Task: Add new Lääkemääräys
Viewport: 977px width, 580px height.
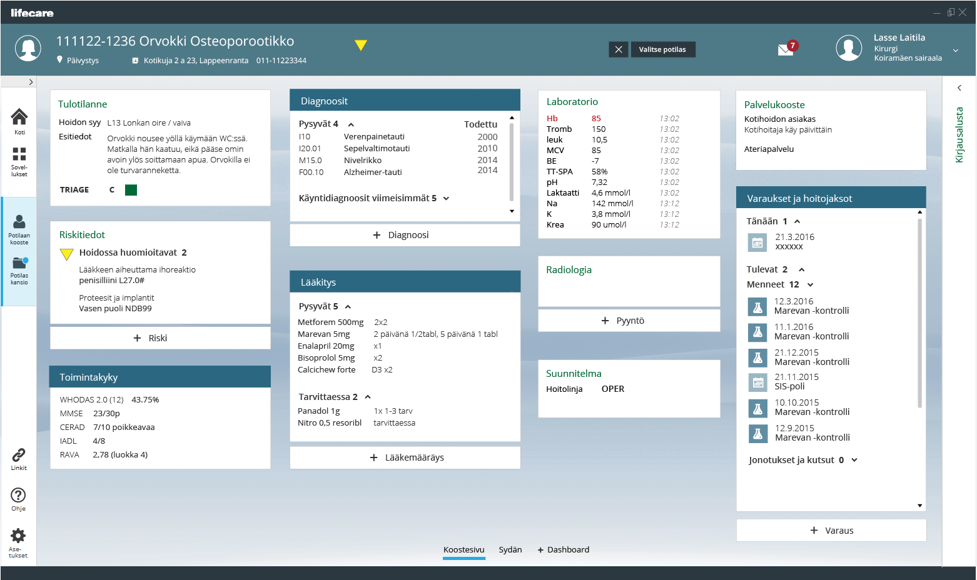Action: pyautogui.click(x=405, y=457)
